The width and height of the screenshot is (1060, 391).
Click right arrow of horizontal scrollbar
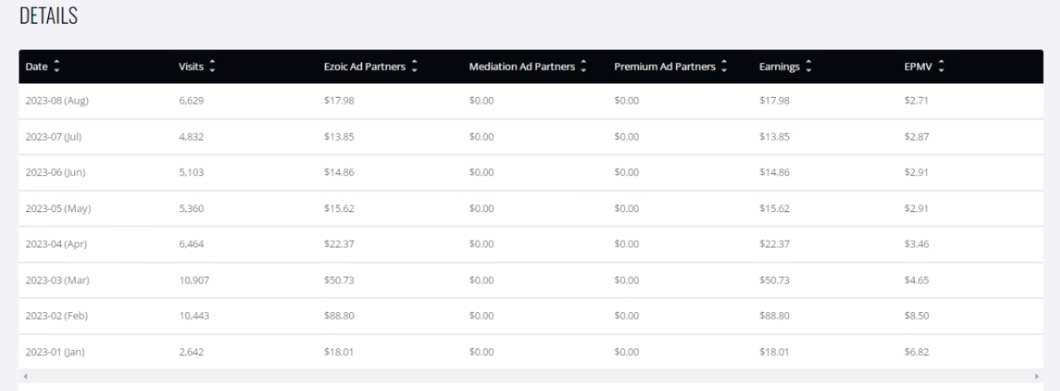pyautogui.click(x=1037, y=376)
